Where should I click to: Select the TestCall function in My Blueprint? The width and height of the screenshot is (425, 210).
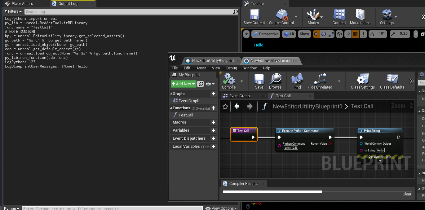coord(186,115)
